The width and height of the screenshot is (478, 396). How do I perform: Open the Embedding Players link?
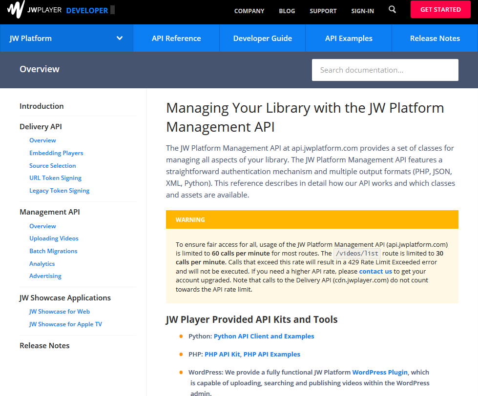click(56, 153)
